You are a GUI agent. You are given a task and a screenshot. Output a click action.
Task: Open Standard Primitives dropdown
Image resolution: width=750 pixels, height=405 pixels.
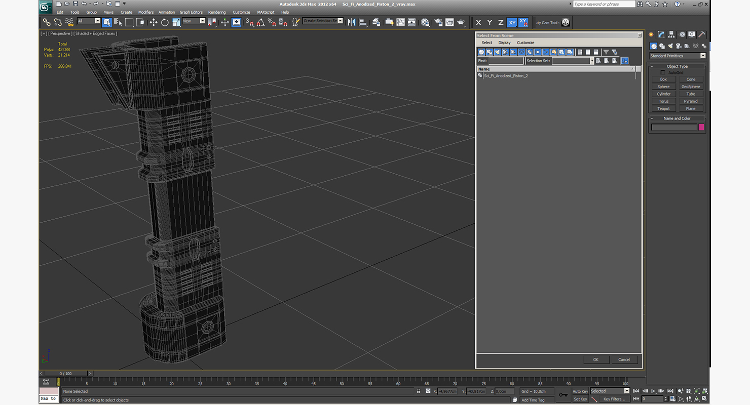678,56
